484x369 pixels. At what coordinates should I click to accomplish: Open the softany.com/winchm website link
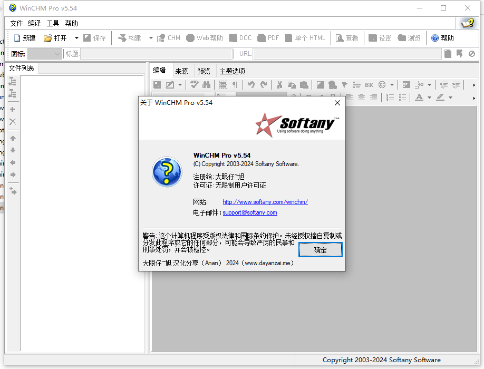pos(265,202)
